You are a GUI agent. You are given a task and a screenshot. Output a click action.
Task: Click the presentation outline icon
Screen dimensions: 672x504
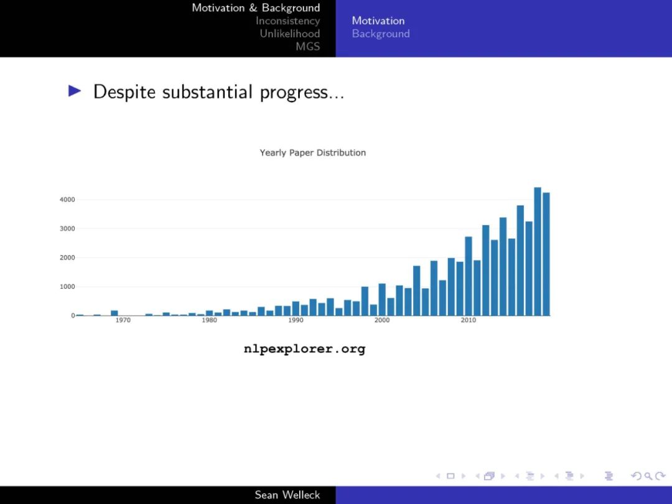click(x=609, y=477)
